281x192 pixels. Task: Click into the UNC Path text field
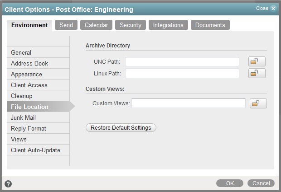pos(182,62)
